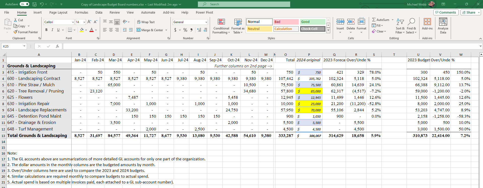Click Decrease Decimal icon
This screenshot has width=483, height=188.
(205, 30)
